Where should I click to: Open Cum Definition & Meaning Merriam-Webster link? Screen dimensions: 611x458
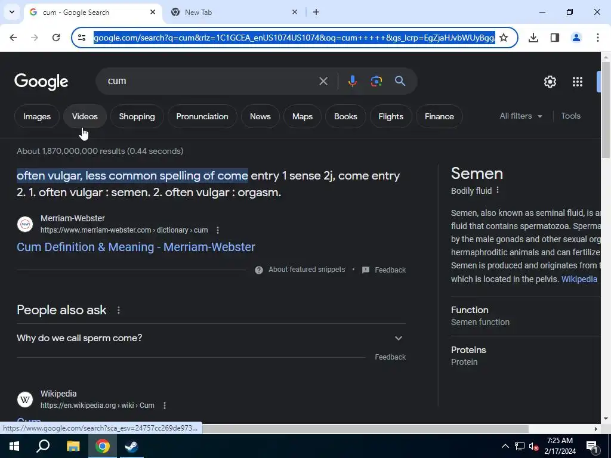click(136, 247)
